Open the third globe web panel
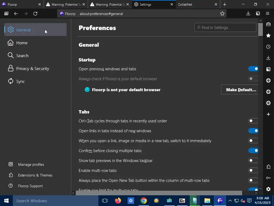The height and width of the screenshot is (206, 274). point(268,103)
